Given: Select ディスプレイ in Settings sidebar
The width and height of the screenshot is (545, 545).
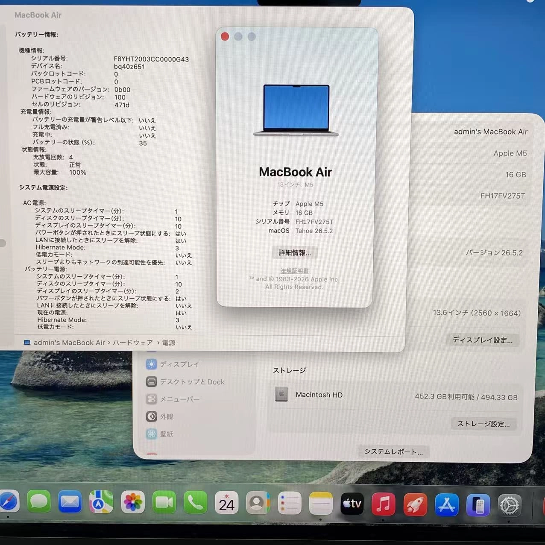Looking at the screenshot, I should point(173,364).
